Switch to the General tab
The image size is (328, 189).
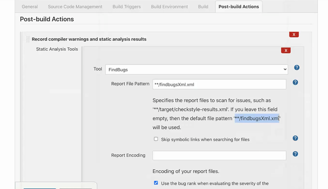(30, 7)
